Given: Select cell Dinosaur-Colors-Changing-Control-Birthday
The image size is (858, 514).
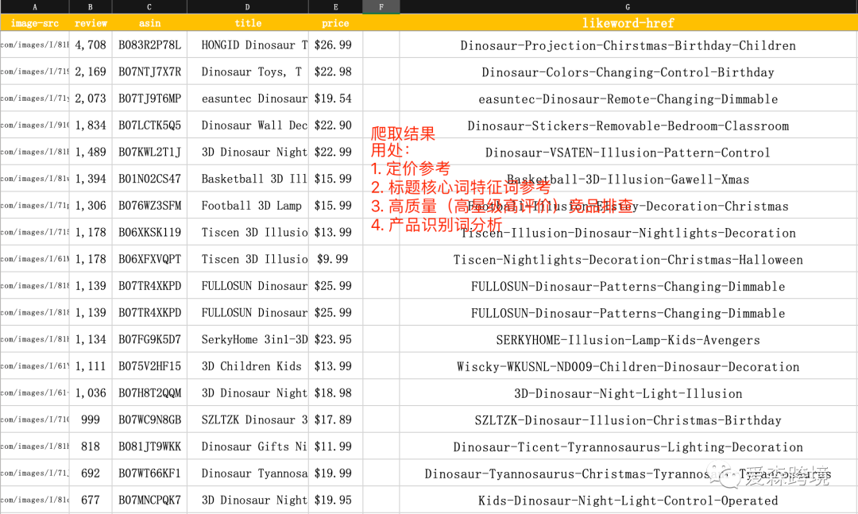Looking at the screenshot, I should click(x=628, y=71).
